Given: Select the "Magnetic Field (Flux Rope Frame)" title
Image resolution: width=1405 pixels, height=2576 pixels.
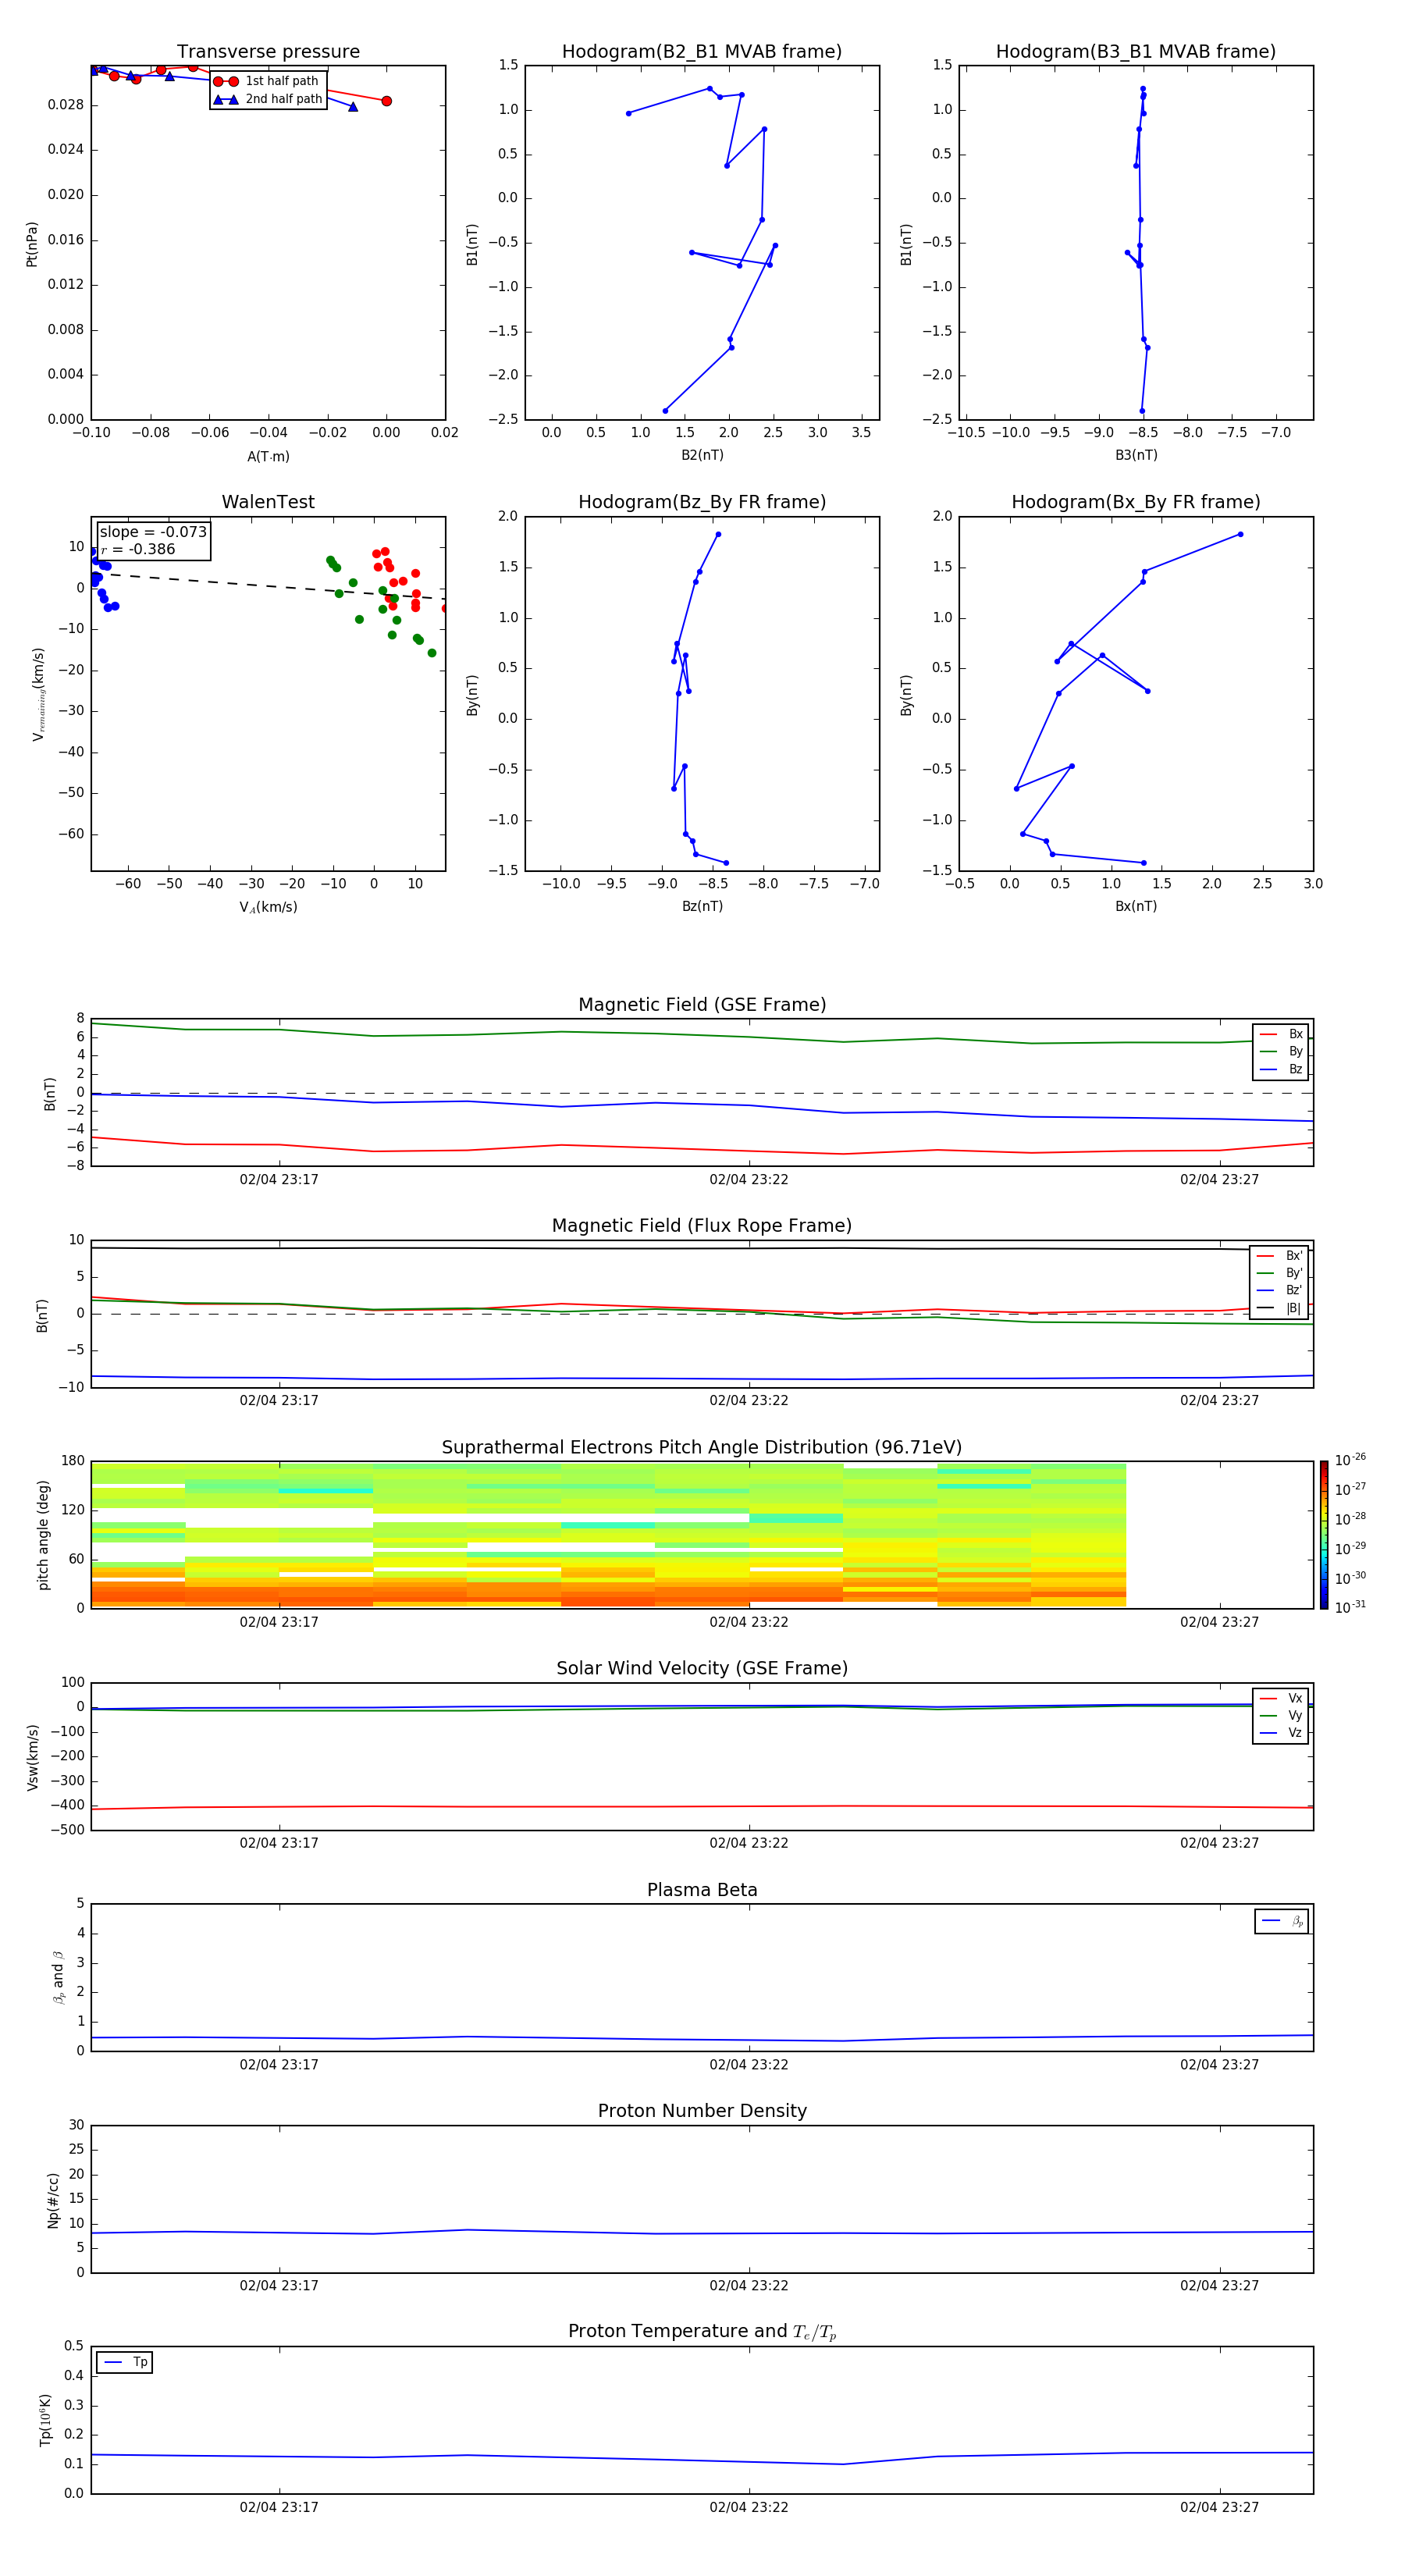Looking at the screenshot, I should 702,1226.
